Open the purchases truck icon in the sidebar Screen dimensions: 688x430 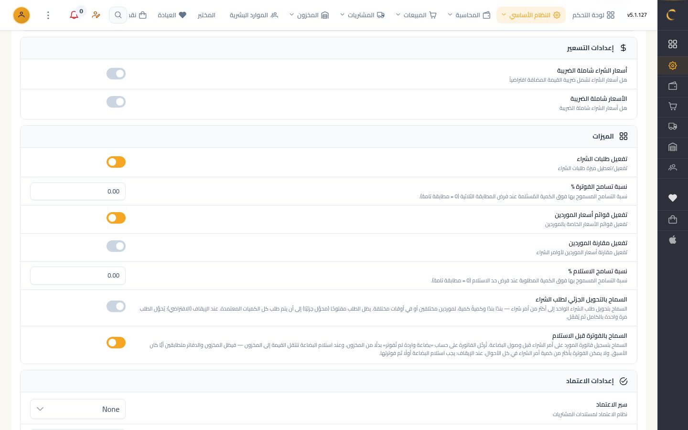pyautogui.click(x=673, y=127)
